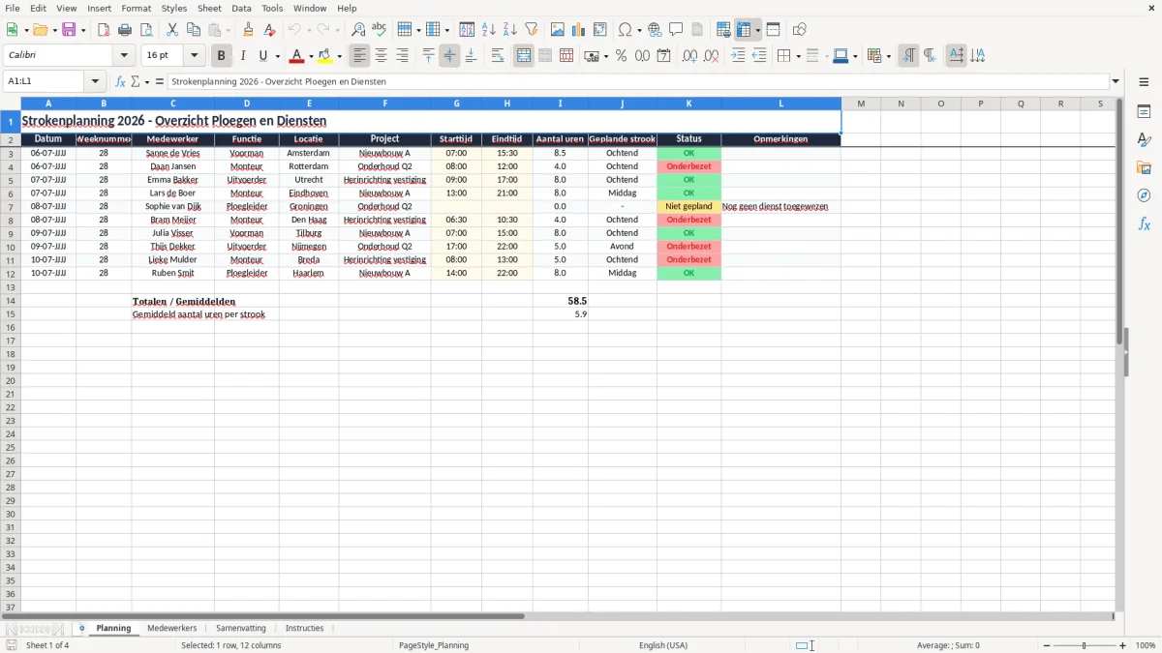Toggle Underline formatting
This screenshot has height=653, width=1162.
(x=263, y=56)
